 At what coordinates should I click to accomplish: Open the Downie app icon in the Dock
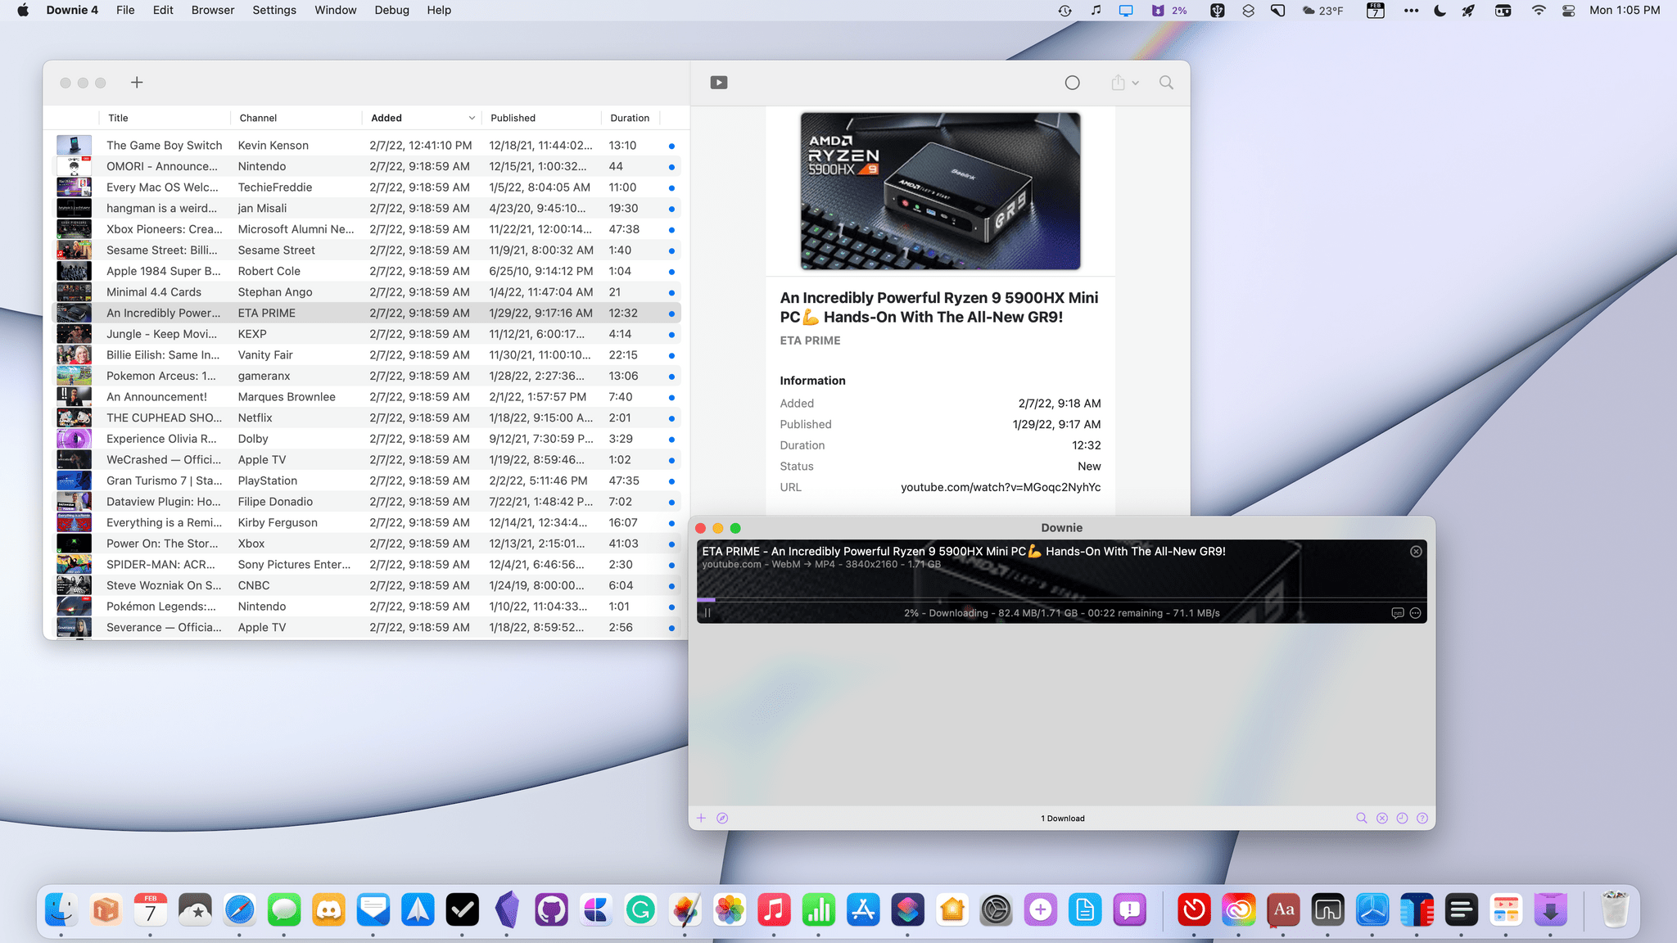[x=1550, y=909]
